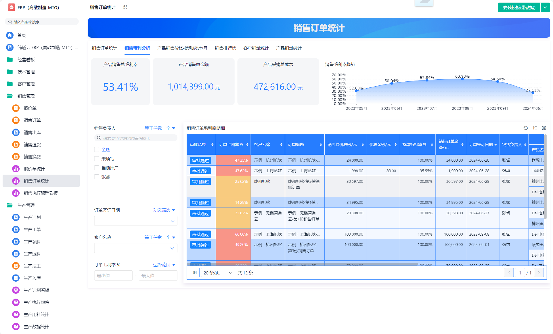This screenshot has height=334, width=553.
Task: Open the 首页 home icon in the sidebar
Action: tap(10, 35)
